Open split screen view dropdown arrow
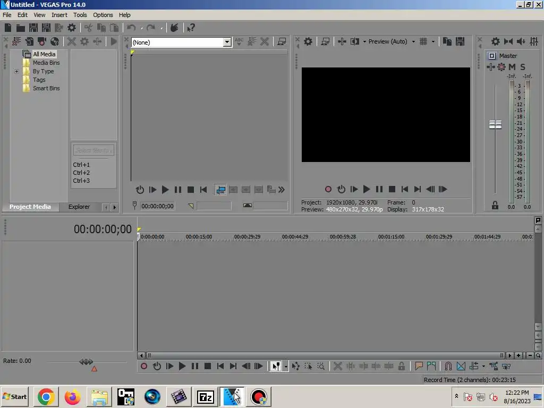The image size is (544, 408). [364, 41]
